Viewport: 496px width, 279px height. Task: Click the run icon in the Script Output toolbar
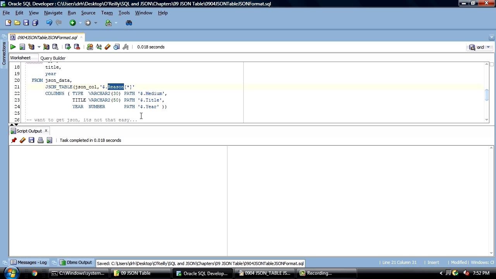pos(49,140)
